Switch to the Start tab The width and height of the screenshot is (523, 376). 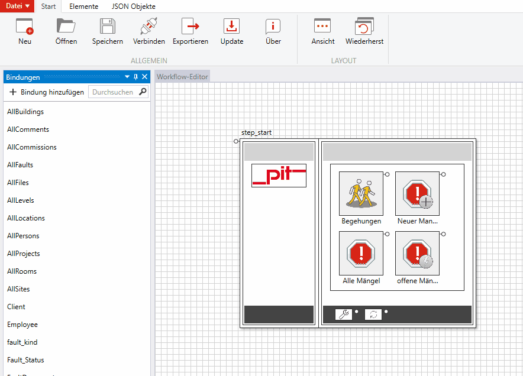[49, 7]
